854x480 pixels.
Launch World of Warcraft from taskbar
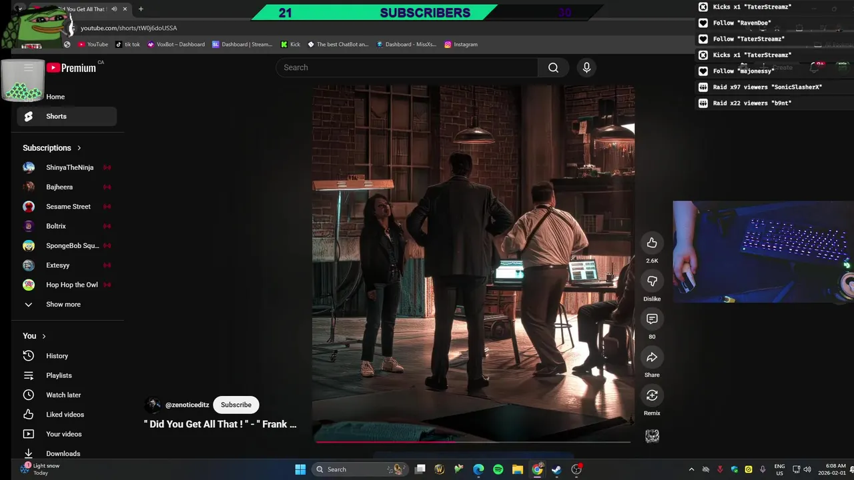[440, 469]
